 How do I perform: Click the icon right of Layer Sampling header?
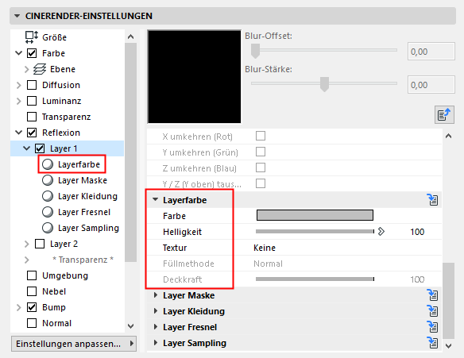pyautogui.click(x=433, y=343)
